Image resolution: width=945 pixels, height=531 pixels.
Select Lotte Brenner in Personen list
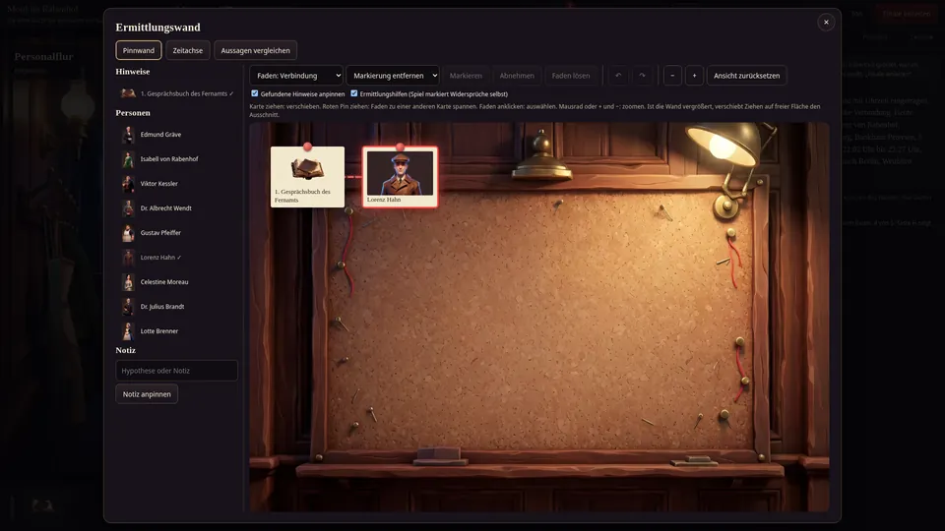coord(177,331)
